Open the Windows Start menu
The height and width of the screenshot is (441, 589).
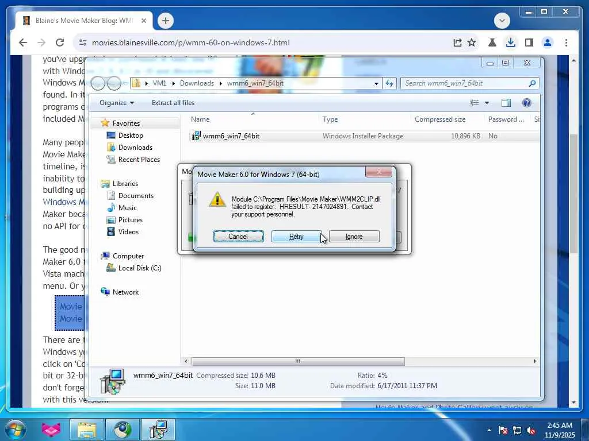point(15,430)
